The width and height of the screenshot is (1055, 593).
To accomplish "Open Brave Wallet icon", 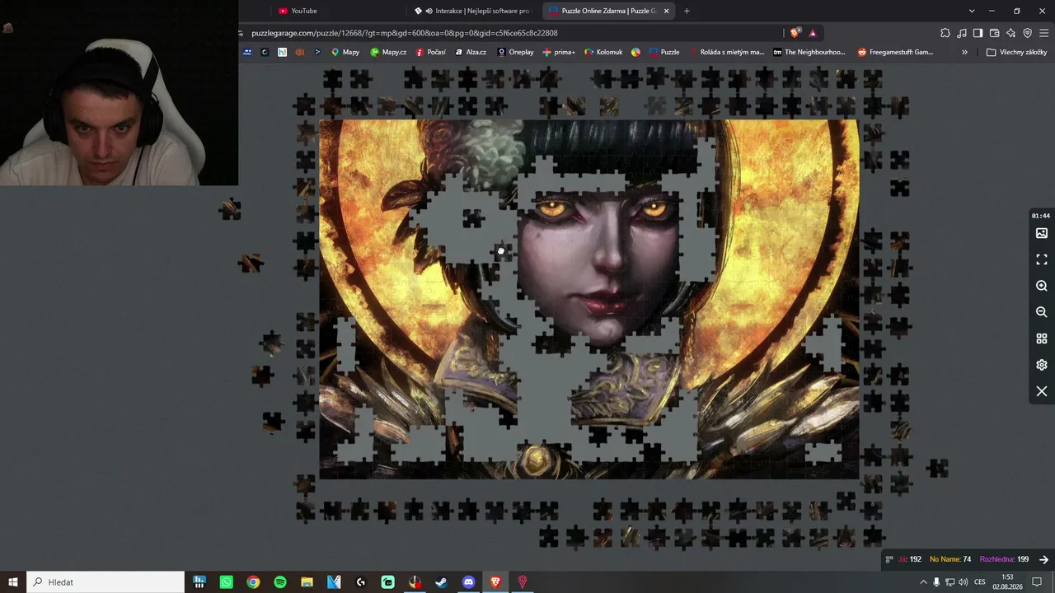I will [x=994, y=33].
